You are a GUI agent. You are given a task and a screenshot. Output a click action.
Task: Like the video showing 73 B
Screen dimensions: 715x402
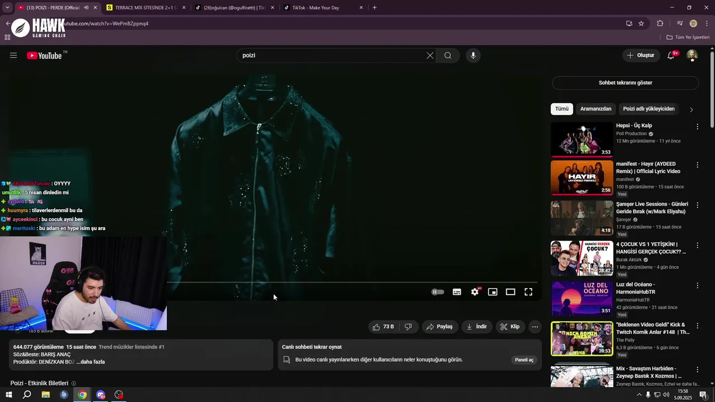pos(383,327)
